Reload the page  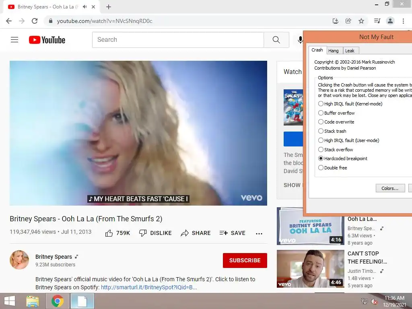[x=35, y=21]
